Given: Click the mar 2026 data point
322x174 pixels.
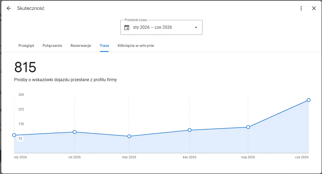Looking at the screenshot, I should pyautogui.click(x=129, y=136).
